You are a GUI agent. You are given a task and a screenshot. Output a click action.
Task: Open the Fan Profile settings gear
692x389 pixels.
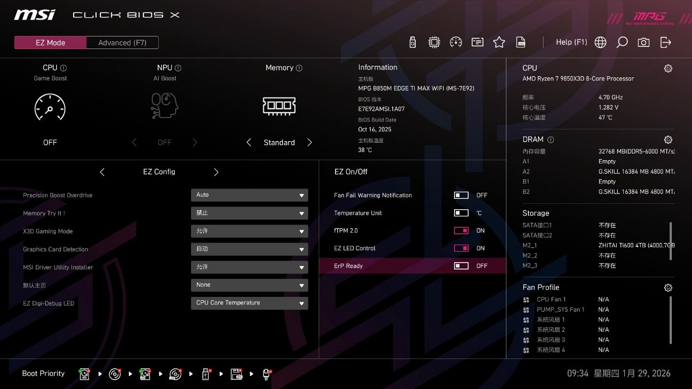point(668,288)
